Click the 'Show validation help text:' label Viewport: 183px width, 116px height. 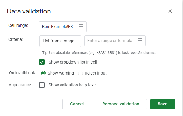click(x=72, y=85)
